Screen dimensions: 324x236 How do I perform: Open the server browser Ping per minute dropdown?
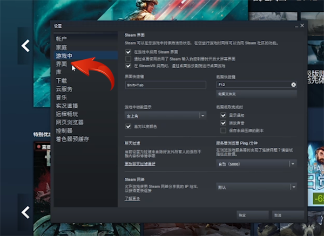256,164
